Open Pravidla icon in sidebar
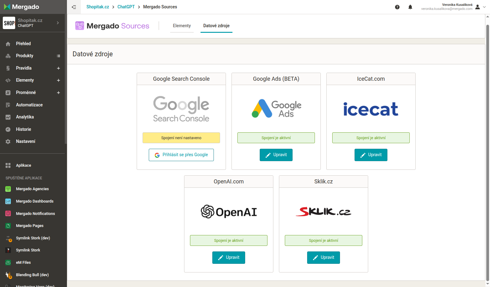490x287 pixels. click(8, 68)
